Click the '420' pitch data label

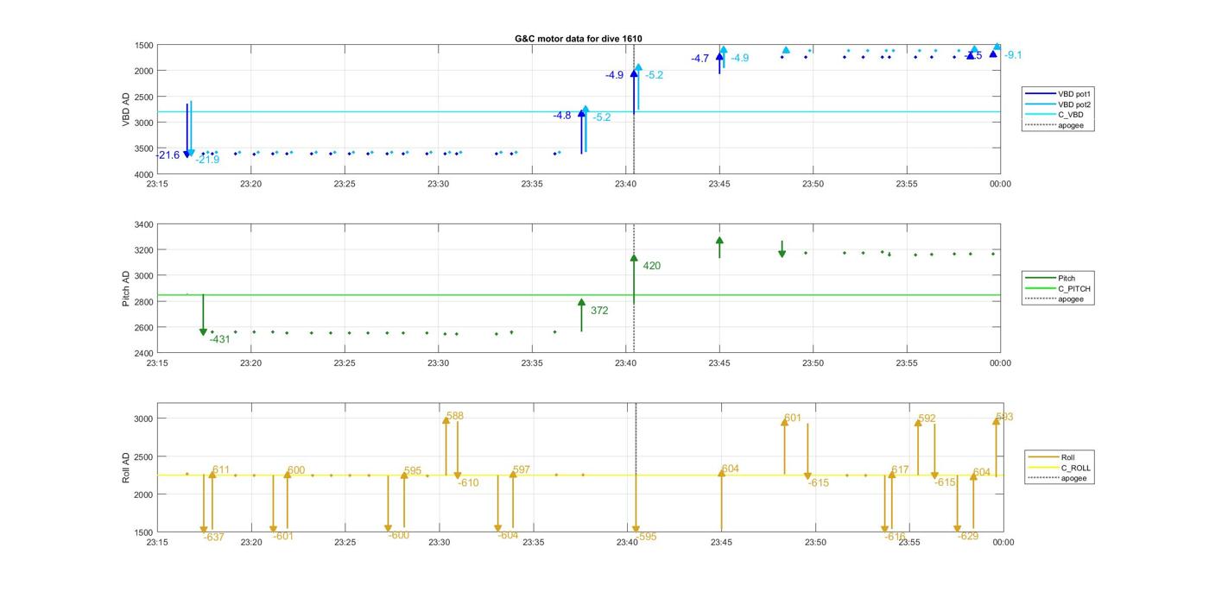coord(652,266)
